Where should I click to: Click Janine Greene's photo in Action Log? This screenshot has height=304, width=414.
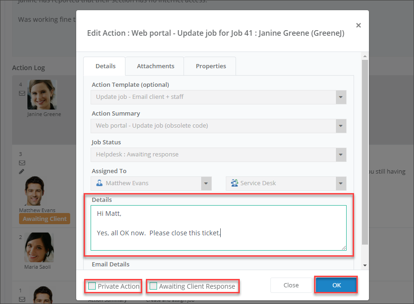coord(42,95)
